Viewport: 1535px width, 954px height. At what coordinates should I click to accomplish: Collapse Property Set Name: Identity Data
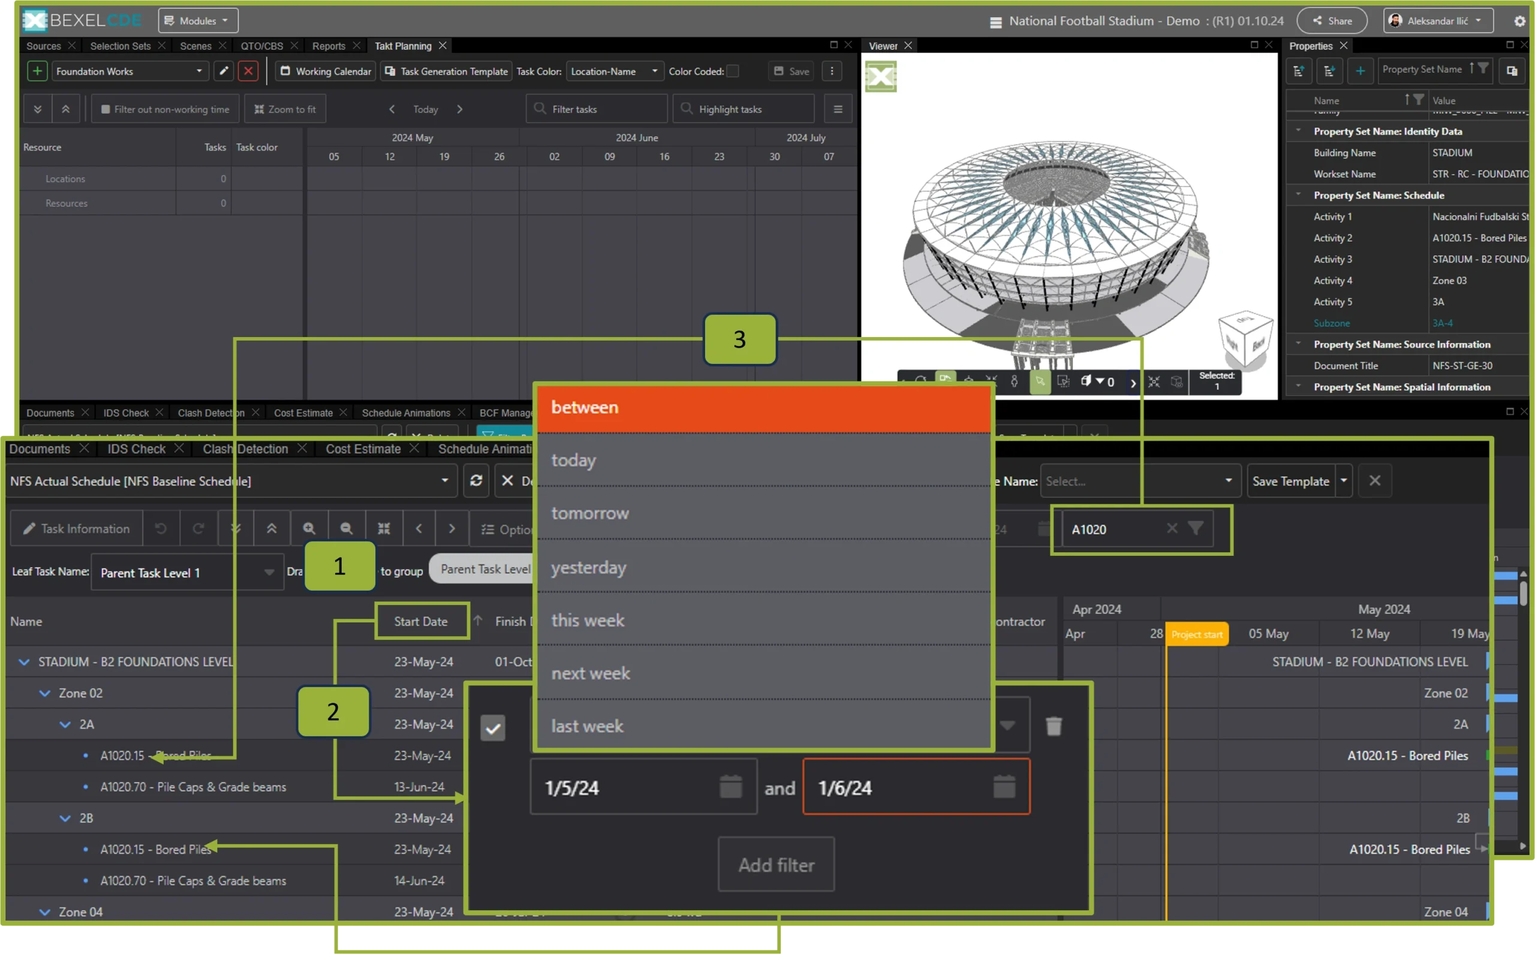click(1298, 131)
